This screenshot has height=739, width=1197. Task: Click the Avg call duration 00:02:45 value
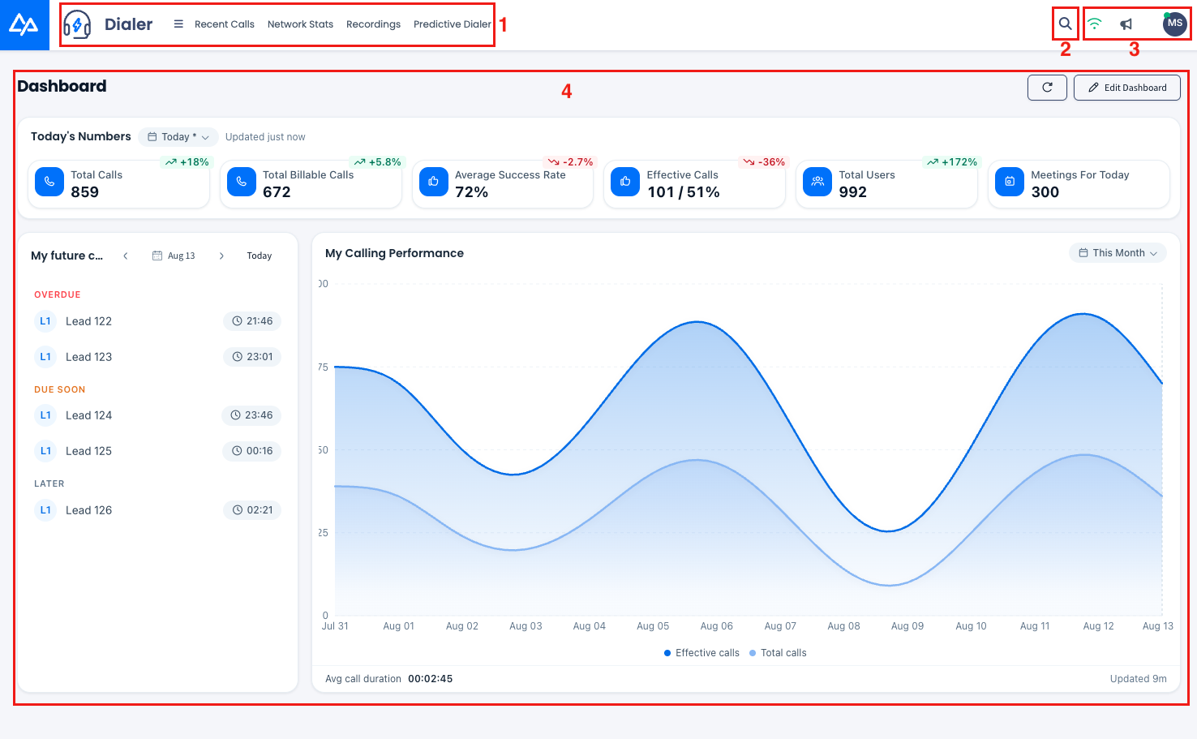coord(430,679)
